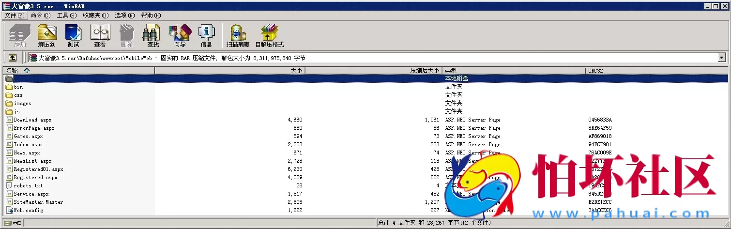The height and width of the screenshot is (229, 731).
Task: Open the Commands (命令) menu
Action: 41,15
